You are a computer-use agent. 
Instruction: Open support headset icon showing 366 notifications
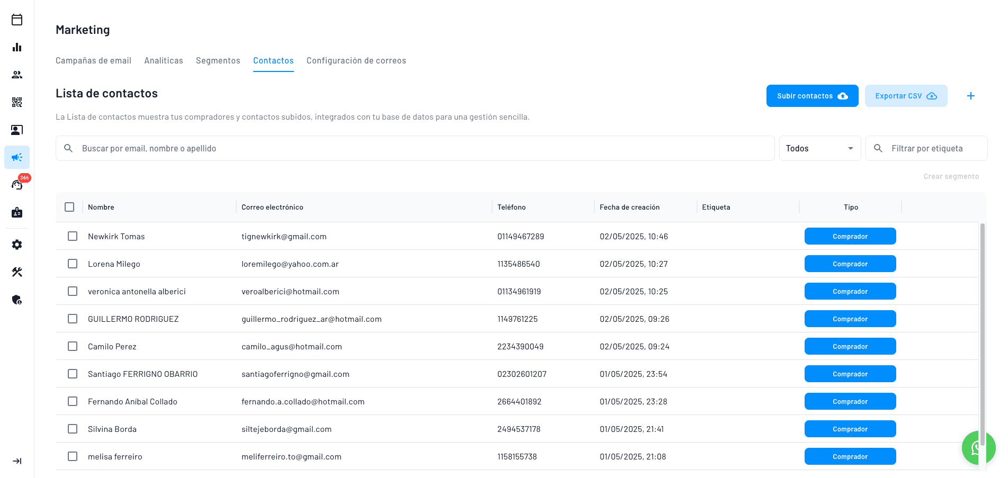[x=17, y=185]
